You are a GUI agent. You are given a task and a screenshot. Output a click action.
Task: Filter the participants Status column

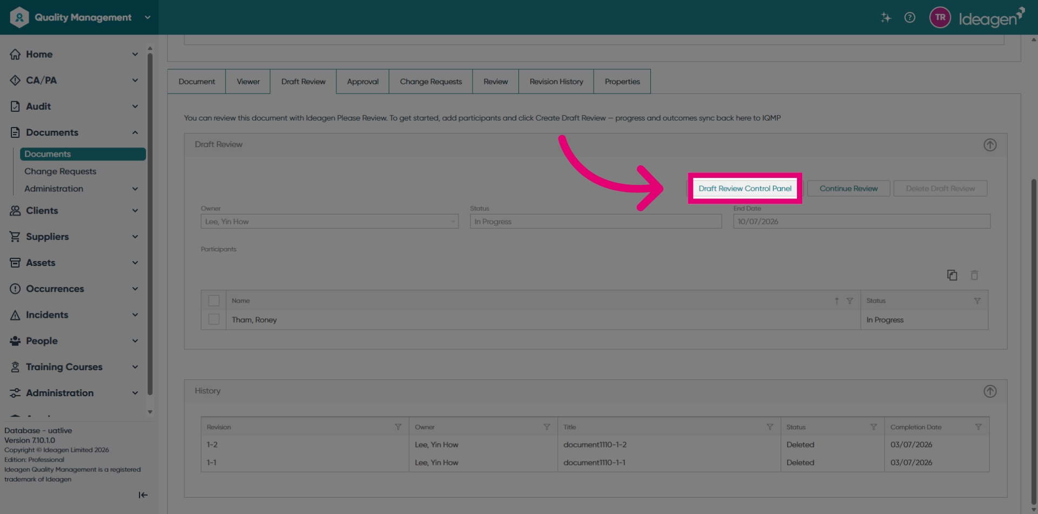(x=977, y=301)
